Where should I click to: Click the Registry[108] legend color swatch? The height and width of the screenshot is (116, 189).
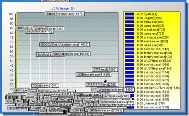[x=129, y=18]
